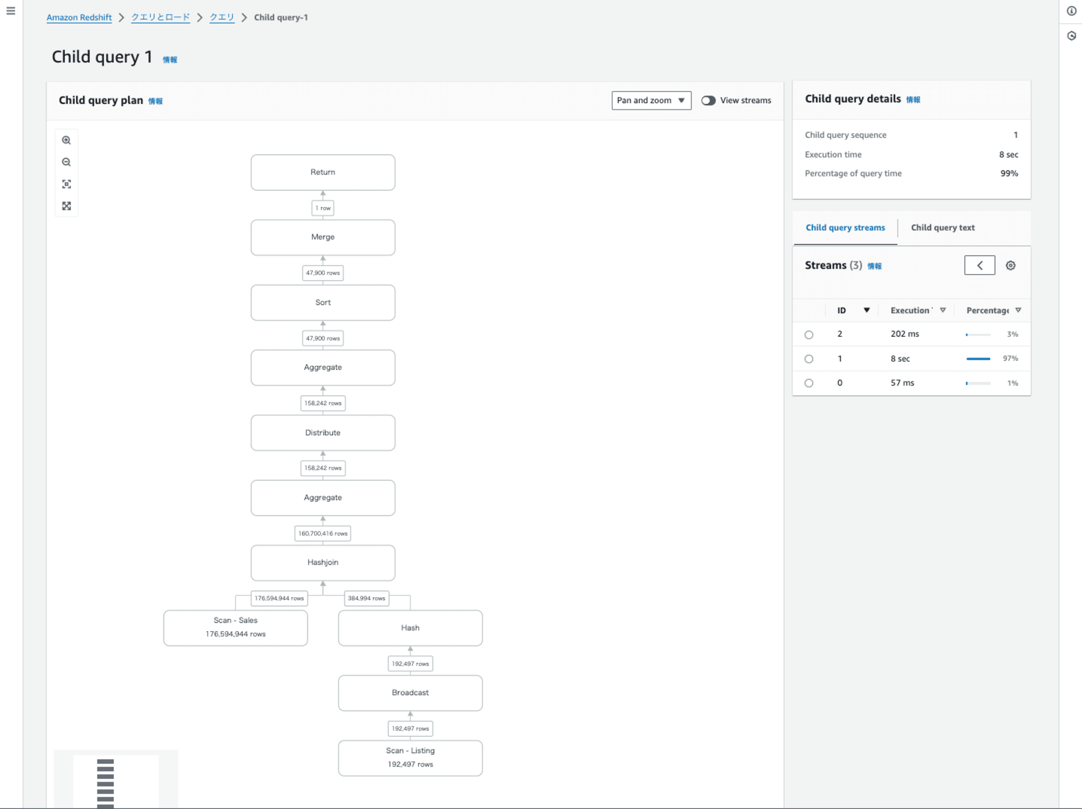This screenshot has width=1082, height=809.
Task: Open 情報 link beside Child query details
Action: 913,100
